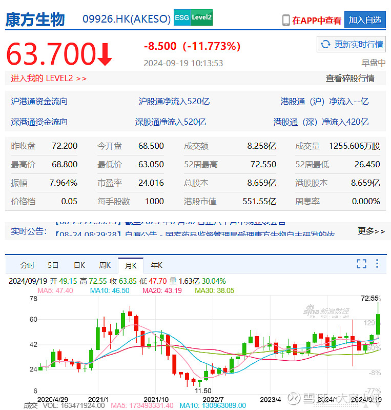Click the current price 63.700
The height and width of the screenshot is (410, 391).
click(51, 54)
